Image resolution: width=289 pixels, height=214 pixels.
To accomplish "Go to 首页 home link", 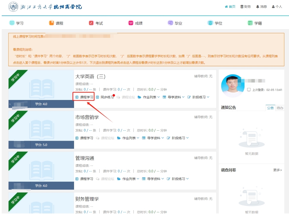I will [x=230, y=7].
